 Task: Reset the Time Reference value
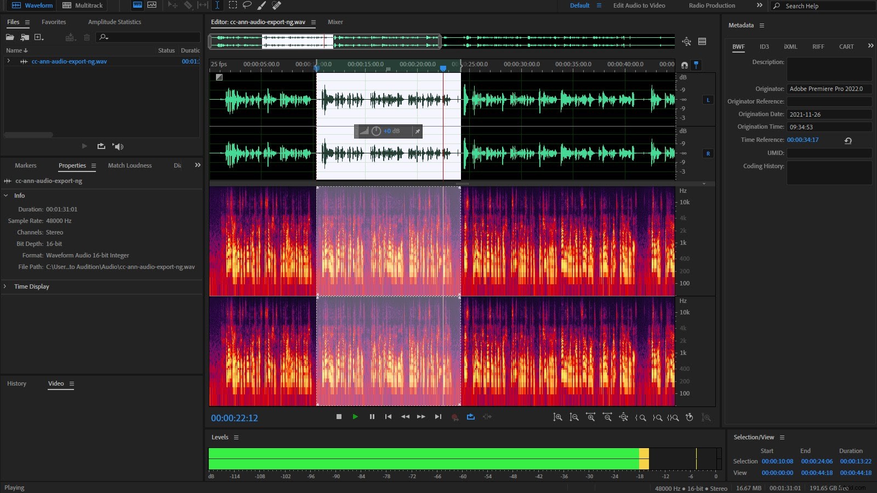point(847,140)
